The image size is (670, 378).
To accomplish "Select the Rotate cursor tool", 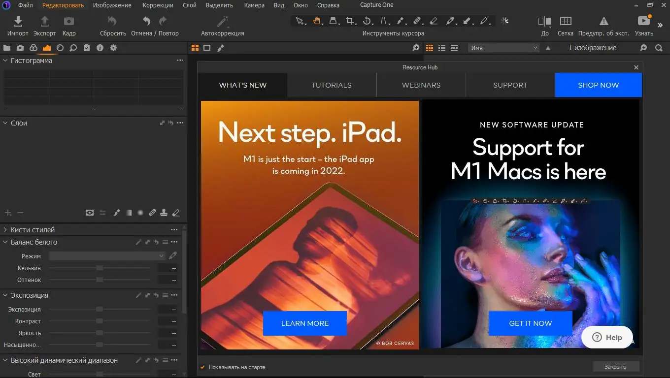I will point(368,21).
